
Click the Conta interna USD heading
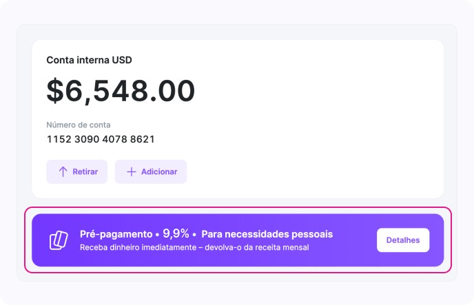click(x=89, y=60)
